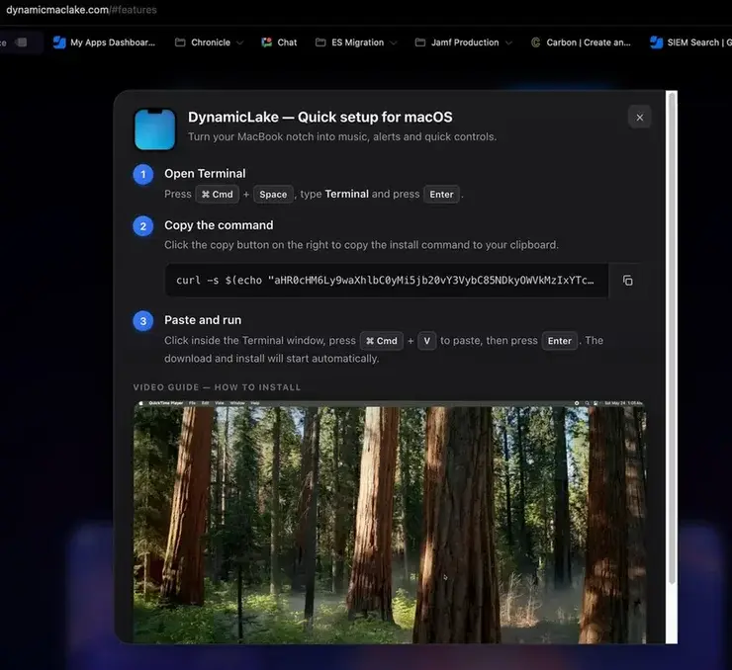
Task: Click the Chat bookmark's colorful icon
Action: pyautogui.click(x=266, y=42)
